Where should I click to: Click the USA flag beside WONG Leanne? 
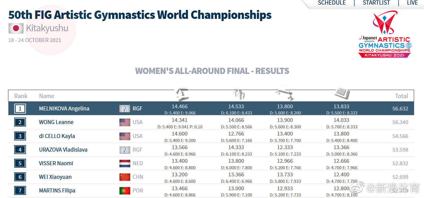click(x=125, y=122)
